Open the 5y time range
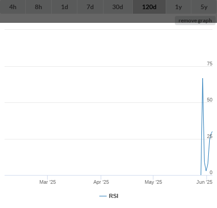Image resolution: width=217 pixels, height=208 pixels. [x=204, y=7]
